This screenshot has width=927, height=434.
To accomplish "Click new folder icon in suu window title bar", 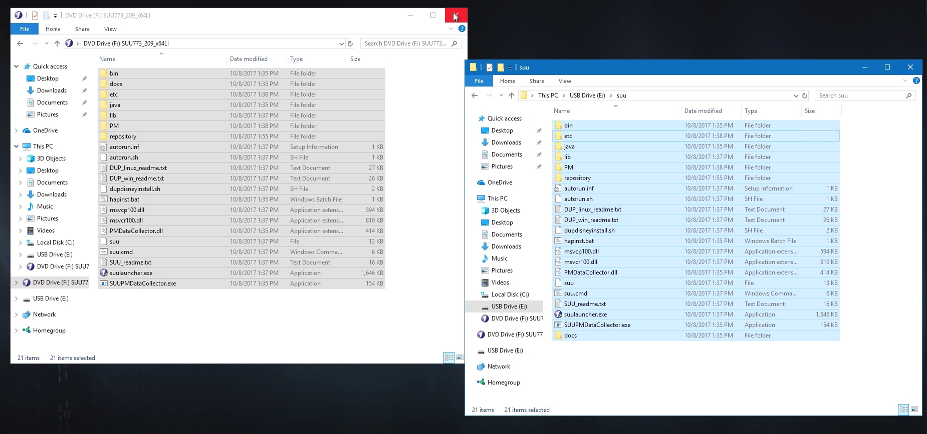I will pos(500,67).
